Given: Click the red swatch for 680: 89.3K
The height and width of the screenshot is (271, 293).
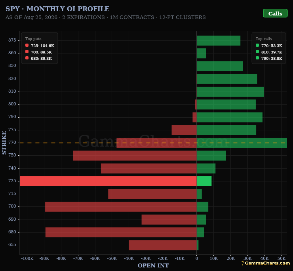Looking at the screenshot, I should point(27,58).
